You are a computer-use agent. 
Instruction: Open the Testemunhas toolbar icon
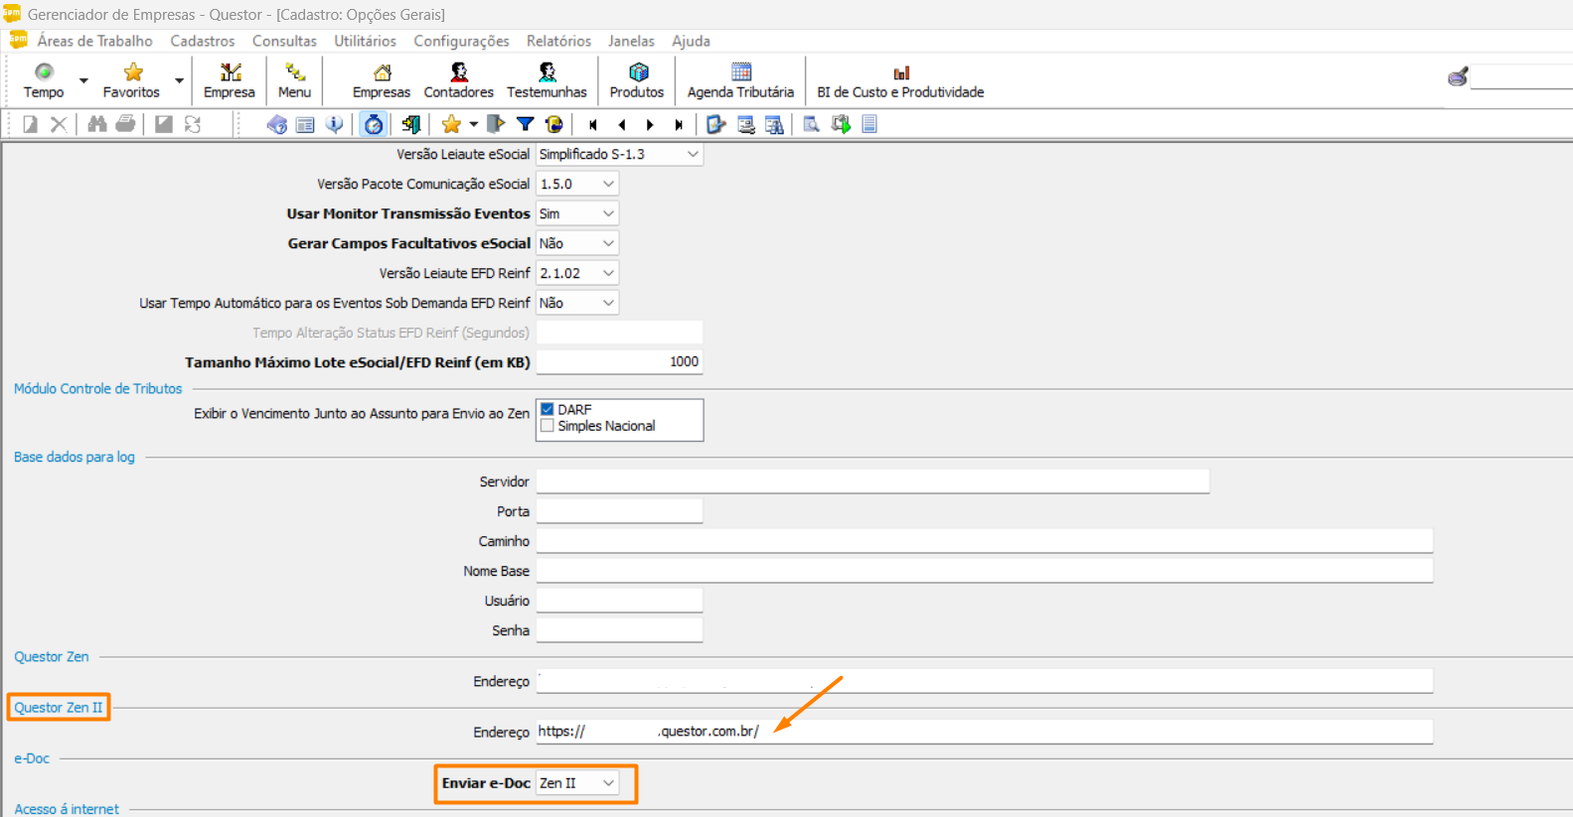point(547,72)
